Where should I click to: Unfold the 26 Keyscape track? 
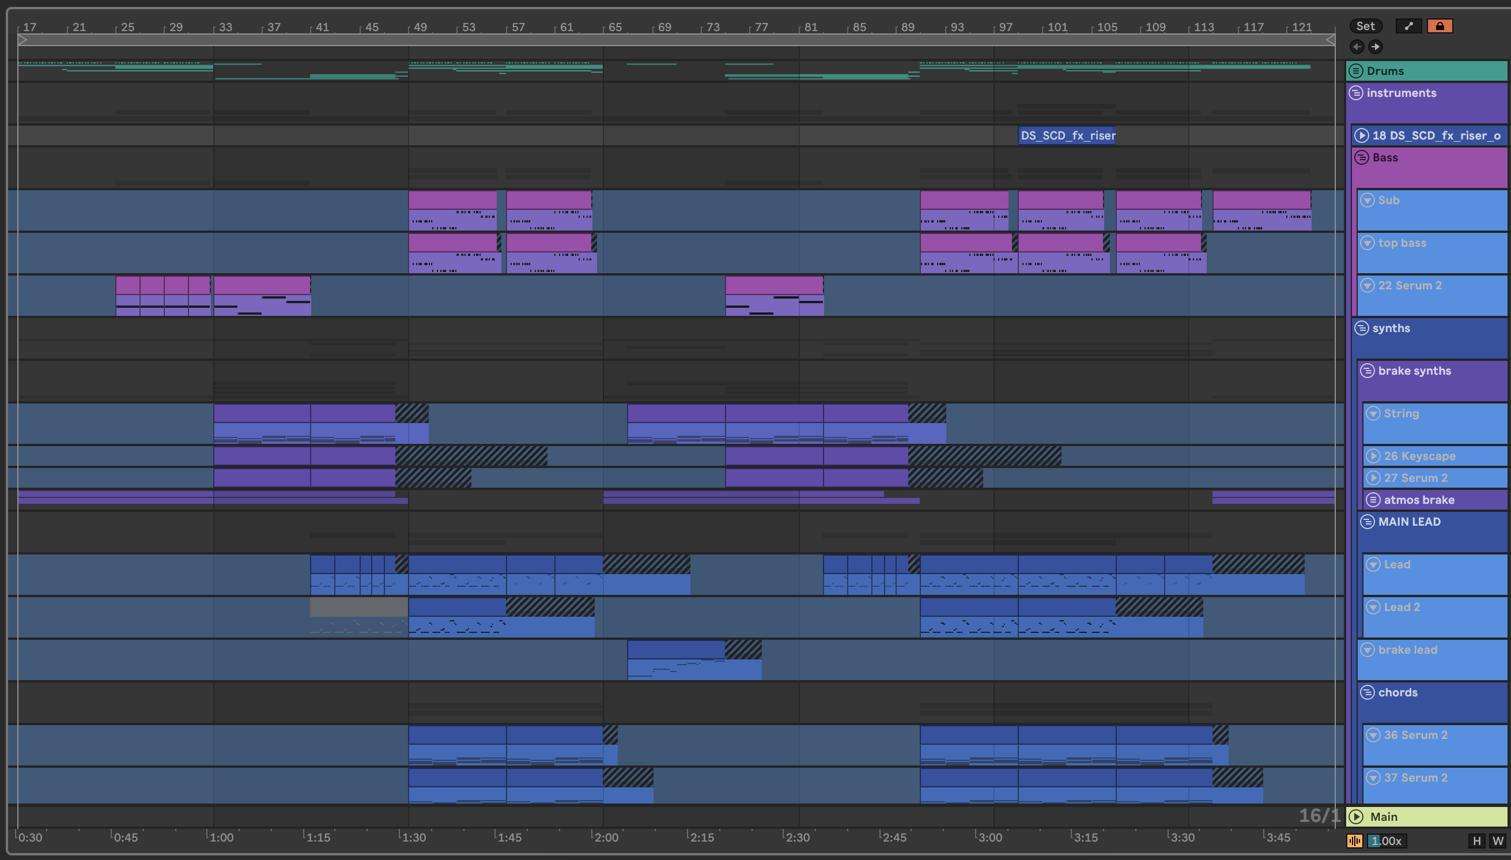coord(1373,456)
